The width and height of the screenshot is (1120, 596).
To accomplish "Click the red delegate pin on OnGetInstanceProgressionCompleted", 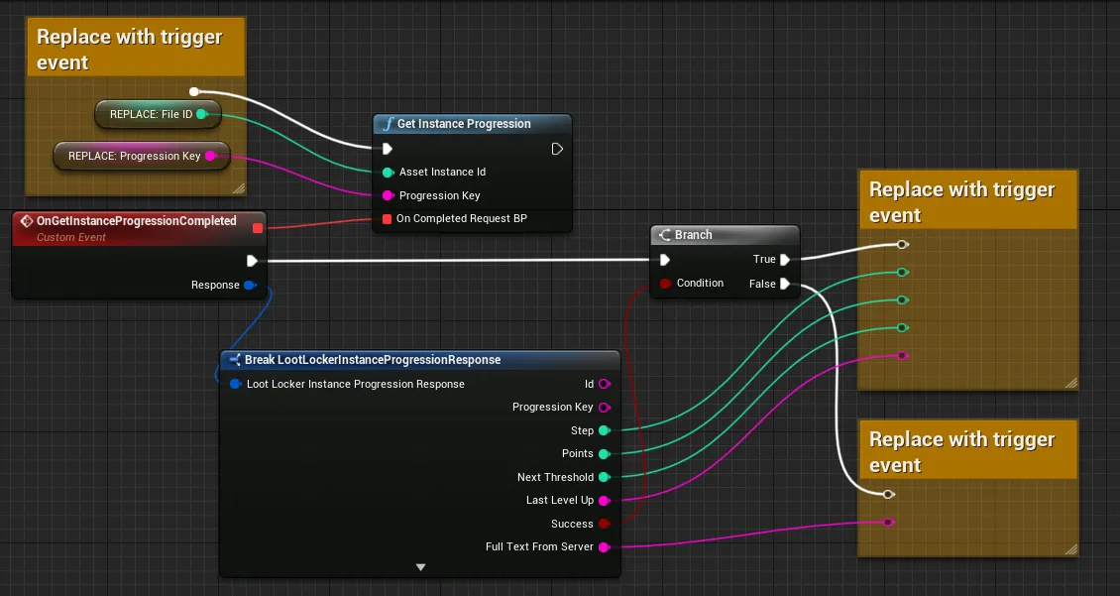I will [x=258, y=228].
